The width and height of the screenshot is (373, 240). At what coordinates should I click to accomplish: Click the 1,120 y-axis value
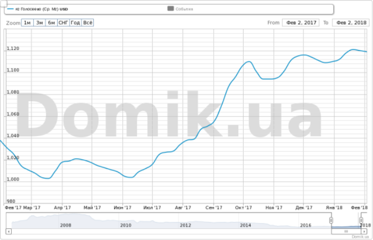tap(13, 48)
